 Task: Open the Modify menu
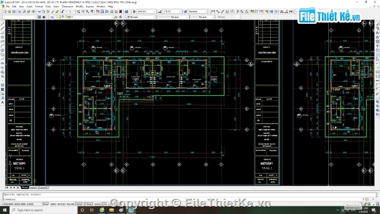click(x=80, y=7)
